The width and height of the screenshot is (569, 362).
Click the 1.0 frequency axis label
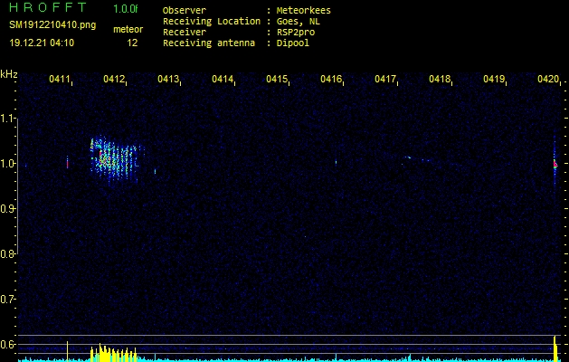7,164
